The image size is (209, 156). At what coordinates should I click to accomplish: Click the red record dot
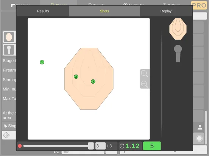point(20,146)
